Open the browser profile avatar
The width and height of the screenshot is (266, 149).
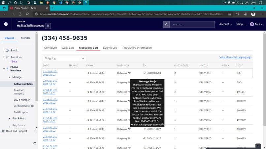click(253, 14)
